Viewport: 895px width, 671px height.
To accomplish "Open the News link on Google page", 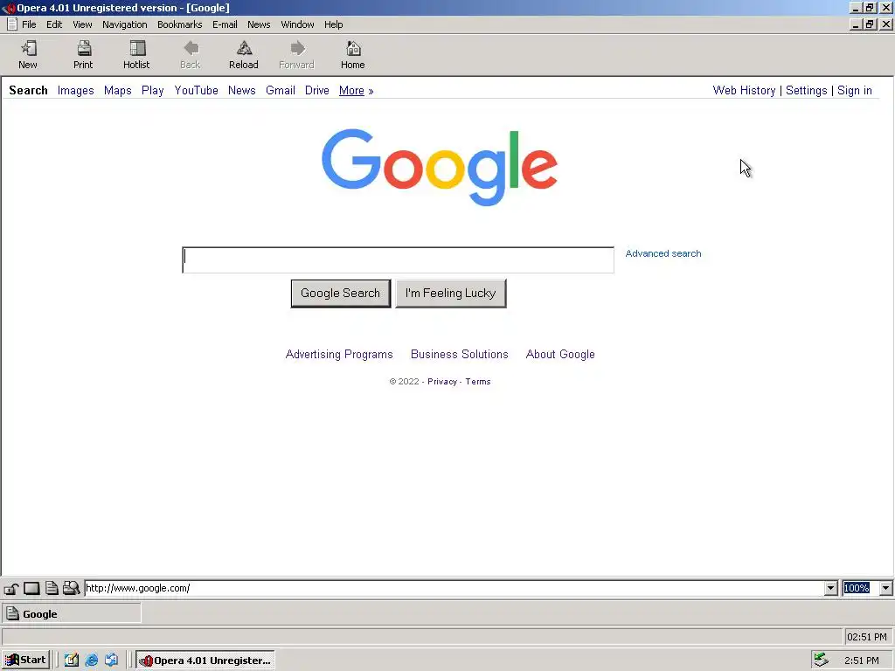I will [241, 91].
